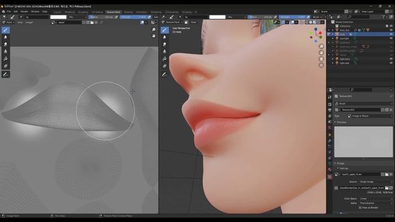Open the Mix blend mode dropdown in 3D viewport

coord(236,17)
